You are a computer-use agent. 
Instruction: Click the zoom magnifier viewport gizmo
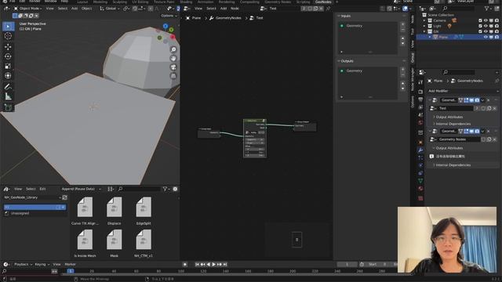point(173,49)
